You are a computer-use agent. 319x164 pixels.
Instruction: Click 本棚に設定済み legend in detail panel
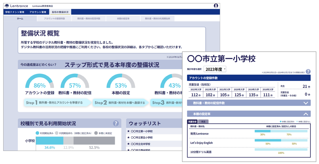tap(287, 122)
